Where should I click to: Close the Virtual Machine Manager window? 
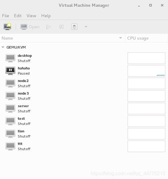point(162,5)
